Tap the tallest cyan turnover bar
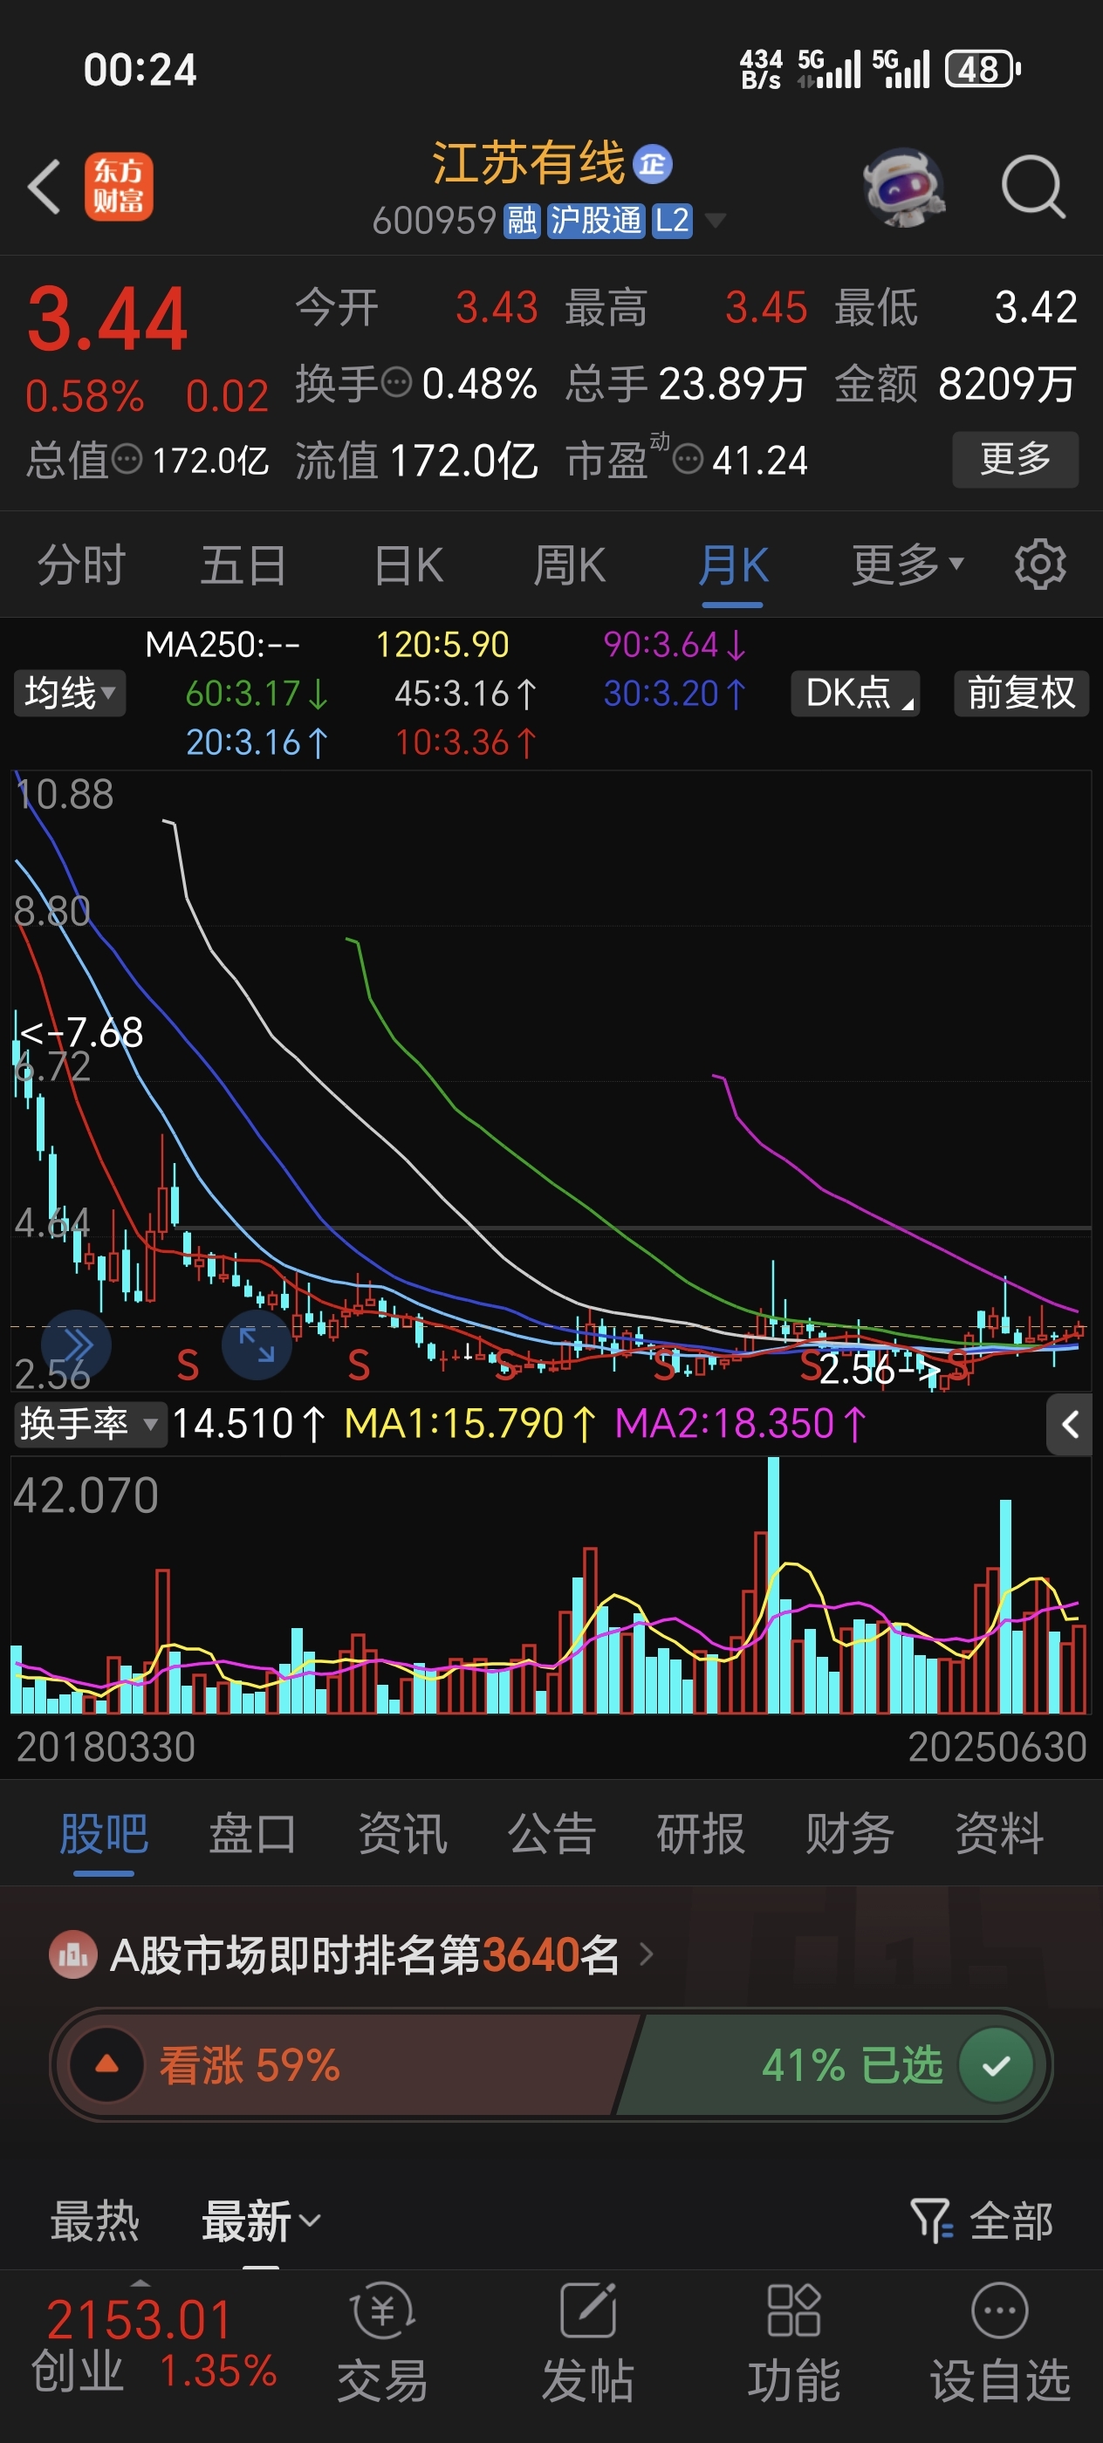1103x2443 pixels. (774, 1584)
